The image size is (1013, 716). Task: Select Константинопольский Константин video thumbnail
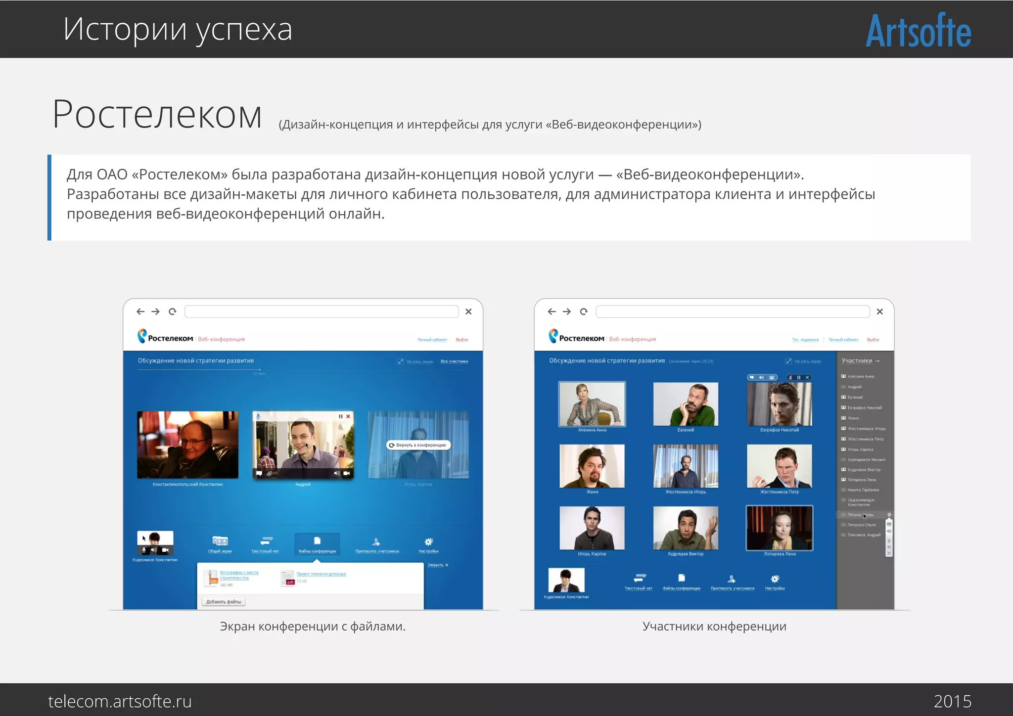187,445
